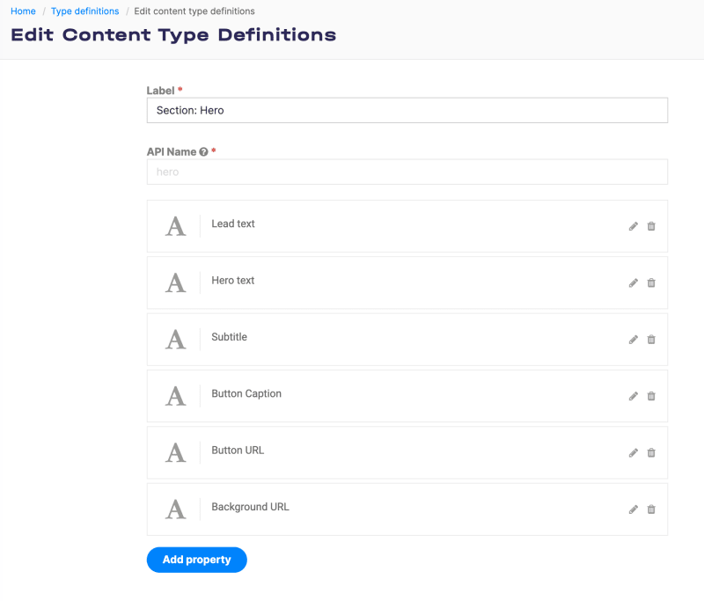
Task: Edit the Subtitle property pencil icon
Action: [x=633, y=340]
